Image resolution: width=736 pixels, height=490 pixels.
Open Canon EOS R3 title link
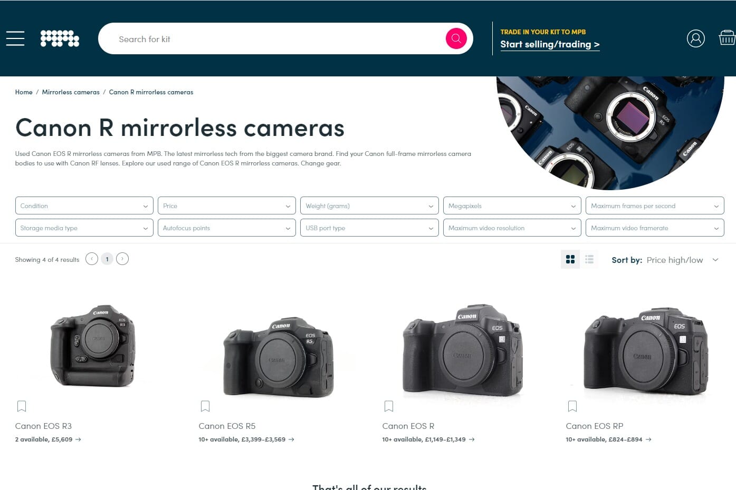coord(43,426)
